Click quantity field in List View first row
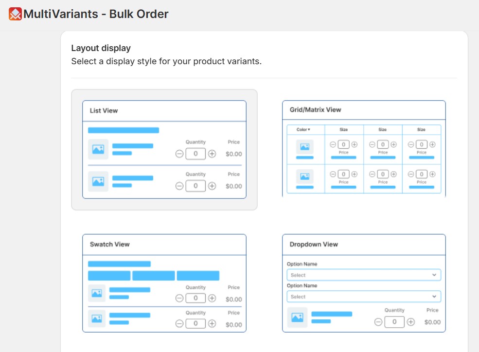 pyautogui.click(x=195, y=154)
